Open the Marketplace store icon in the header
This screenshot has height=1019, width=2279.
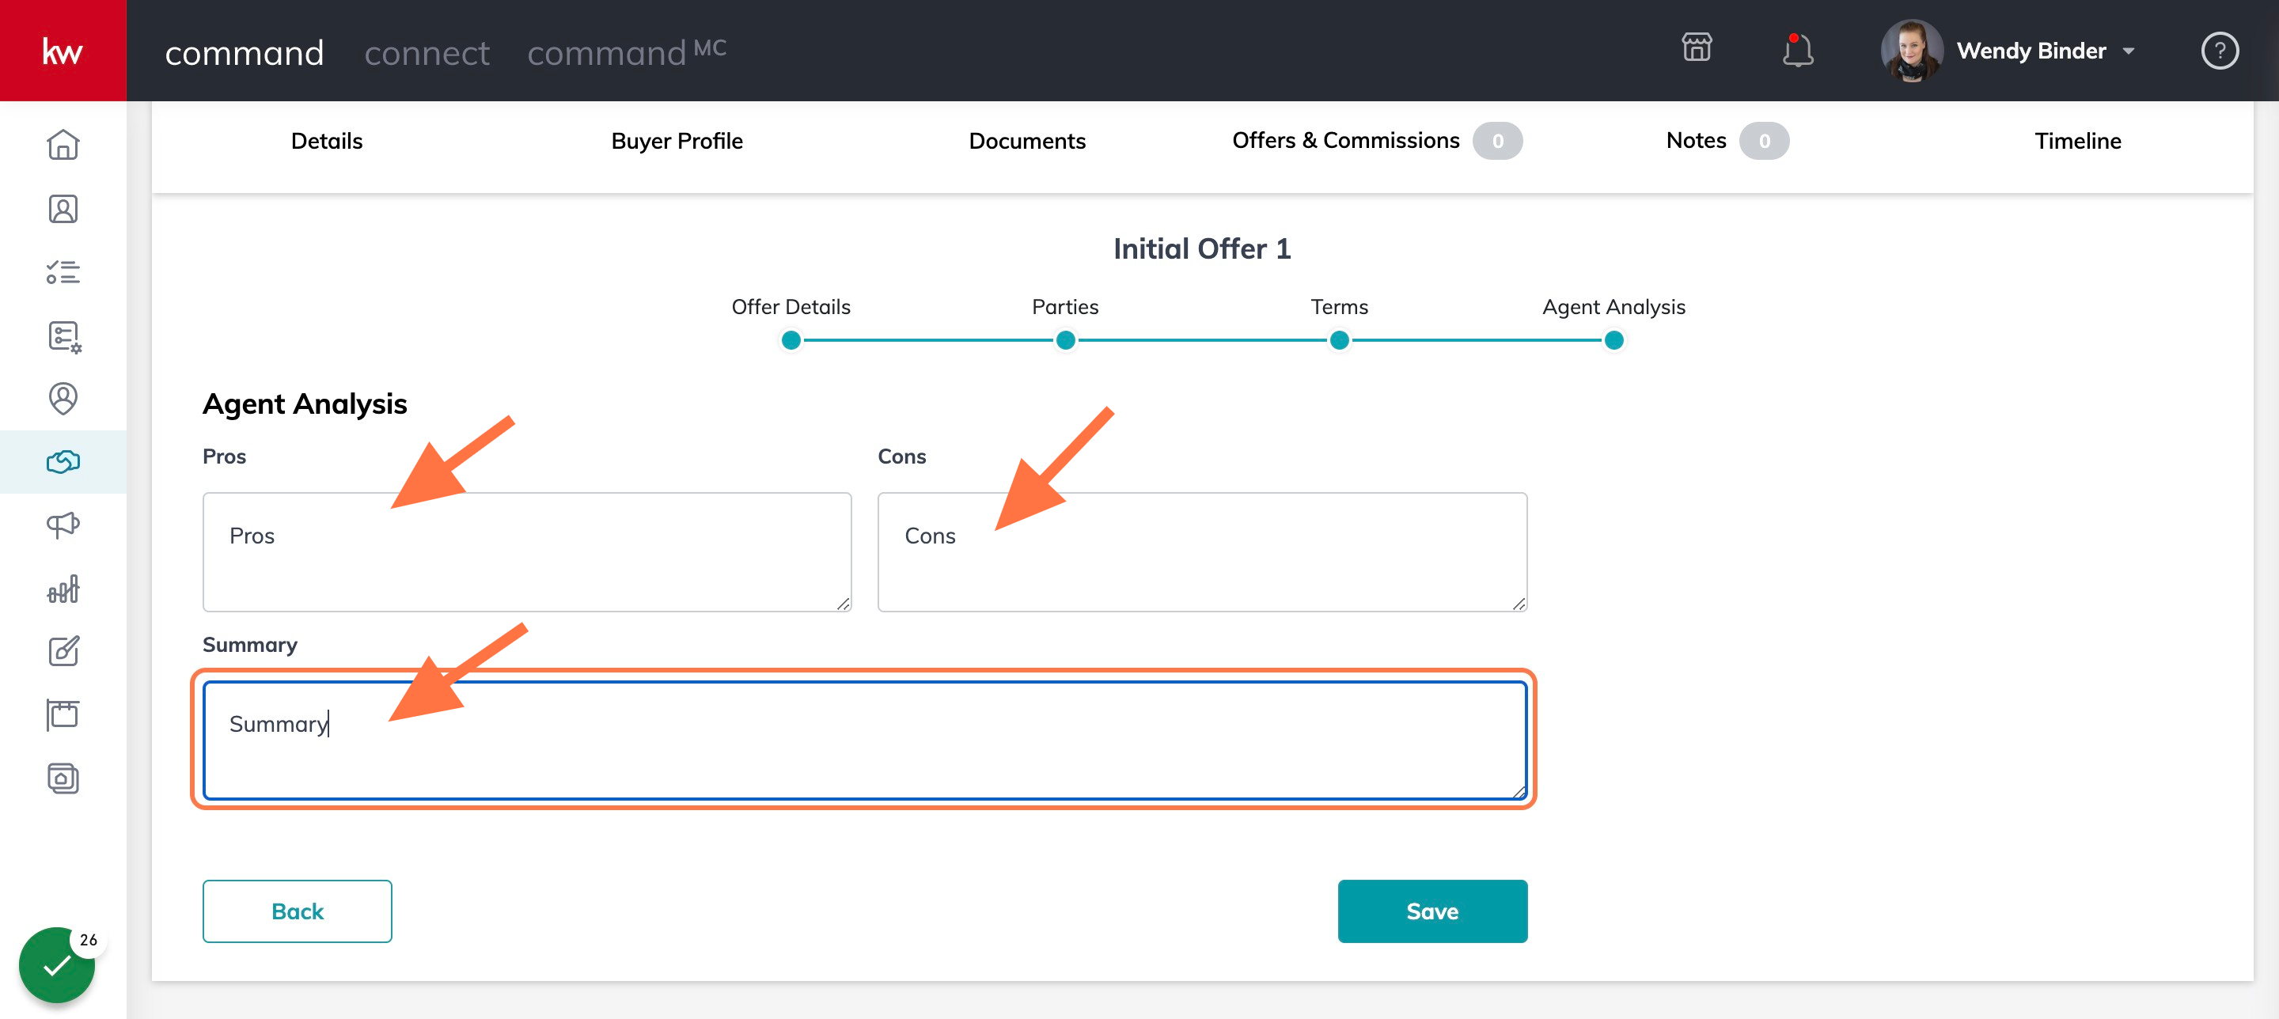[1696, 47]
